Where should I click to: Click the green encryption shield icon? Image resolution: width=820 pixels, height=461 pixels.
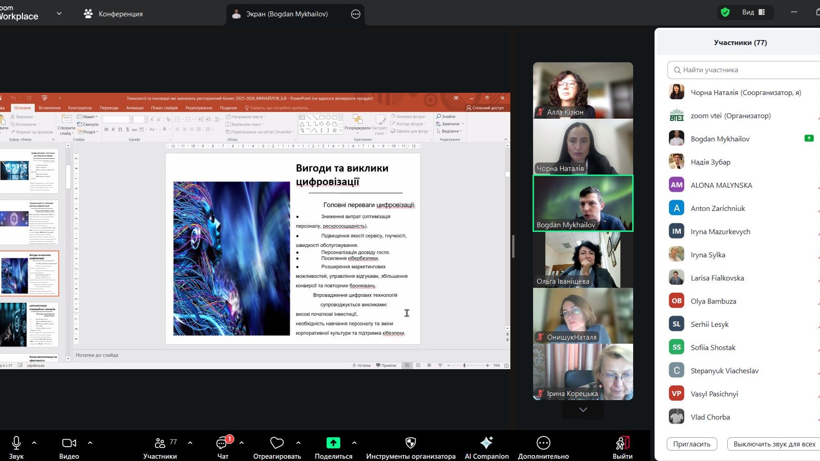click(x=725, y=12)
